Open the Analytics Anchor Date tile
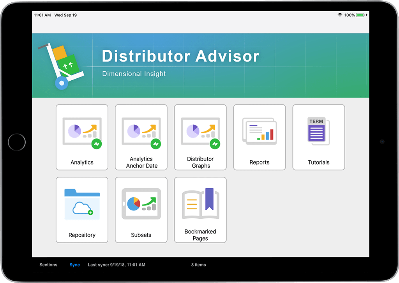 [141, 137]
